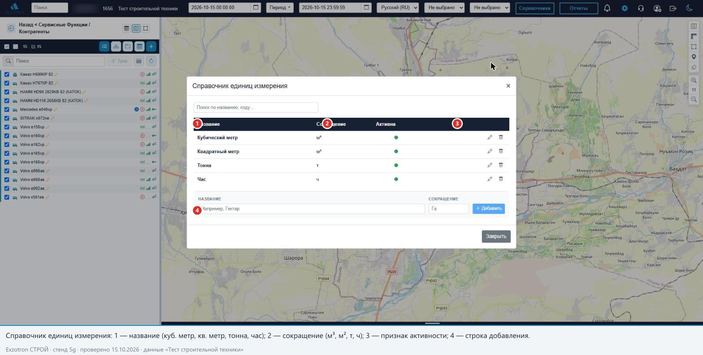Edit the Час unit row
Viewport: 703px width, 355px height.
tap(490, 179)
